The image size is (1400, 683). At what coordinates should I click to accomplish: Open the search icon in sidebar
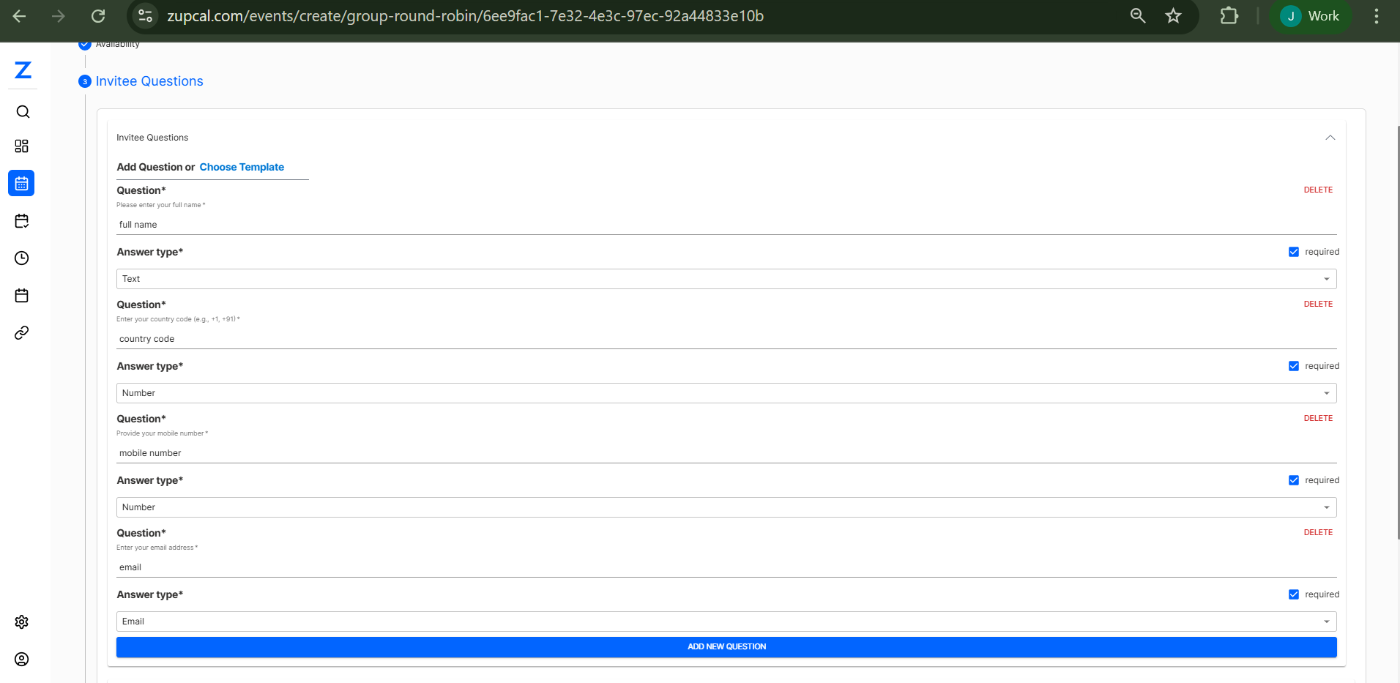pyautogui.click(x=23, y=112)
